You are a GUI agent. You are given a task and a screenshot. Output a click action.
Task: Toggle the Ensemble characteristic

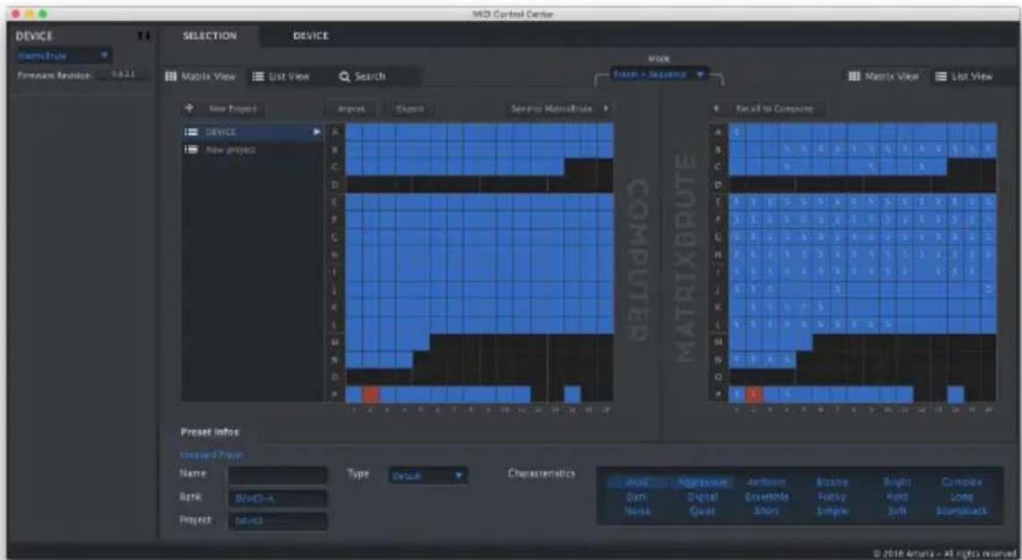click(x=766, y=496)
